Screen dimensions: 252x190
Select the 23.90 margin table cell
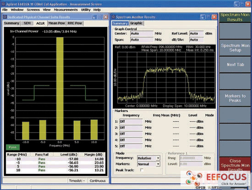point(99,167)
